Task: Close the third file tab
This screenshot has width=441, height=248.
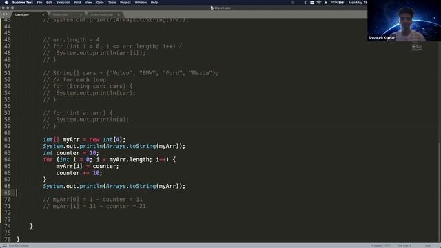Action: pos(119,14)
